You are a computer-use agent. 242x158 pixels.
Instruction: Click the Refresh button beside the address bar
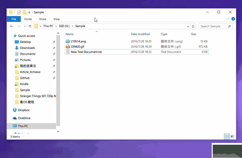pyautogui.click(x=193, y=26)
